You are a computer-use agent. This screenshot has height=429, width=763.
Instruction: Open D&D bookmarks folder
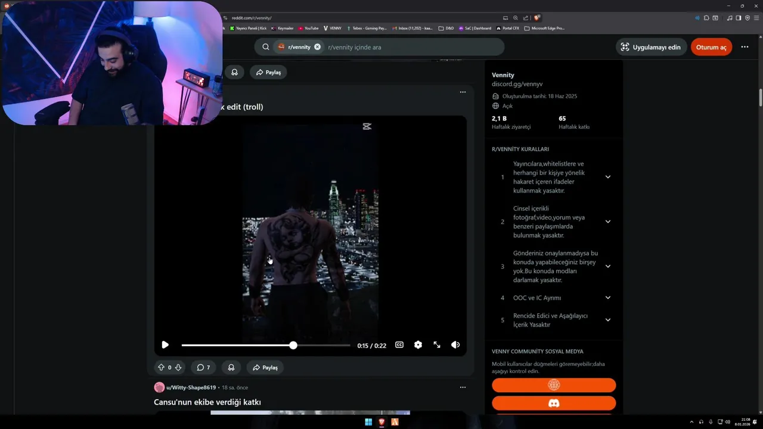[446, 28]
